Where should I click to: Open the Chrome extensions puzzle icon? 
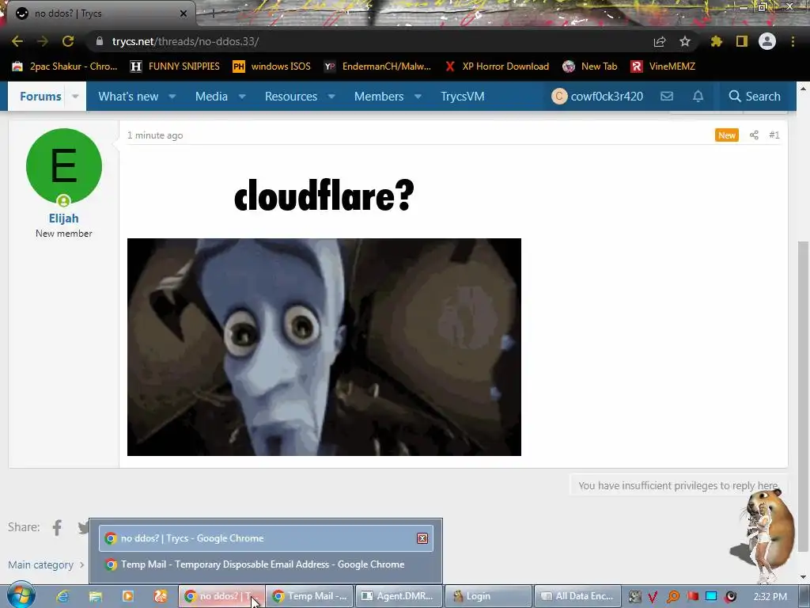point(717,41)
